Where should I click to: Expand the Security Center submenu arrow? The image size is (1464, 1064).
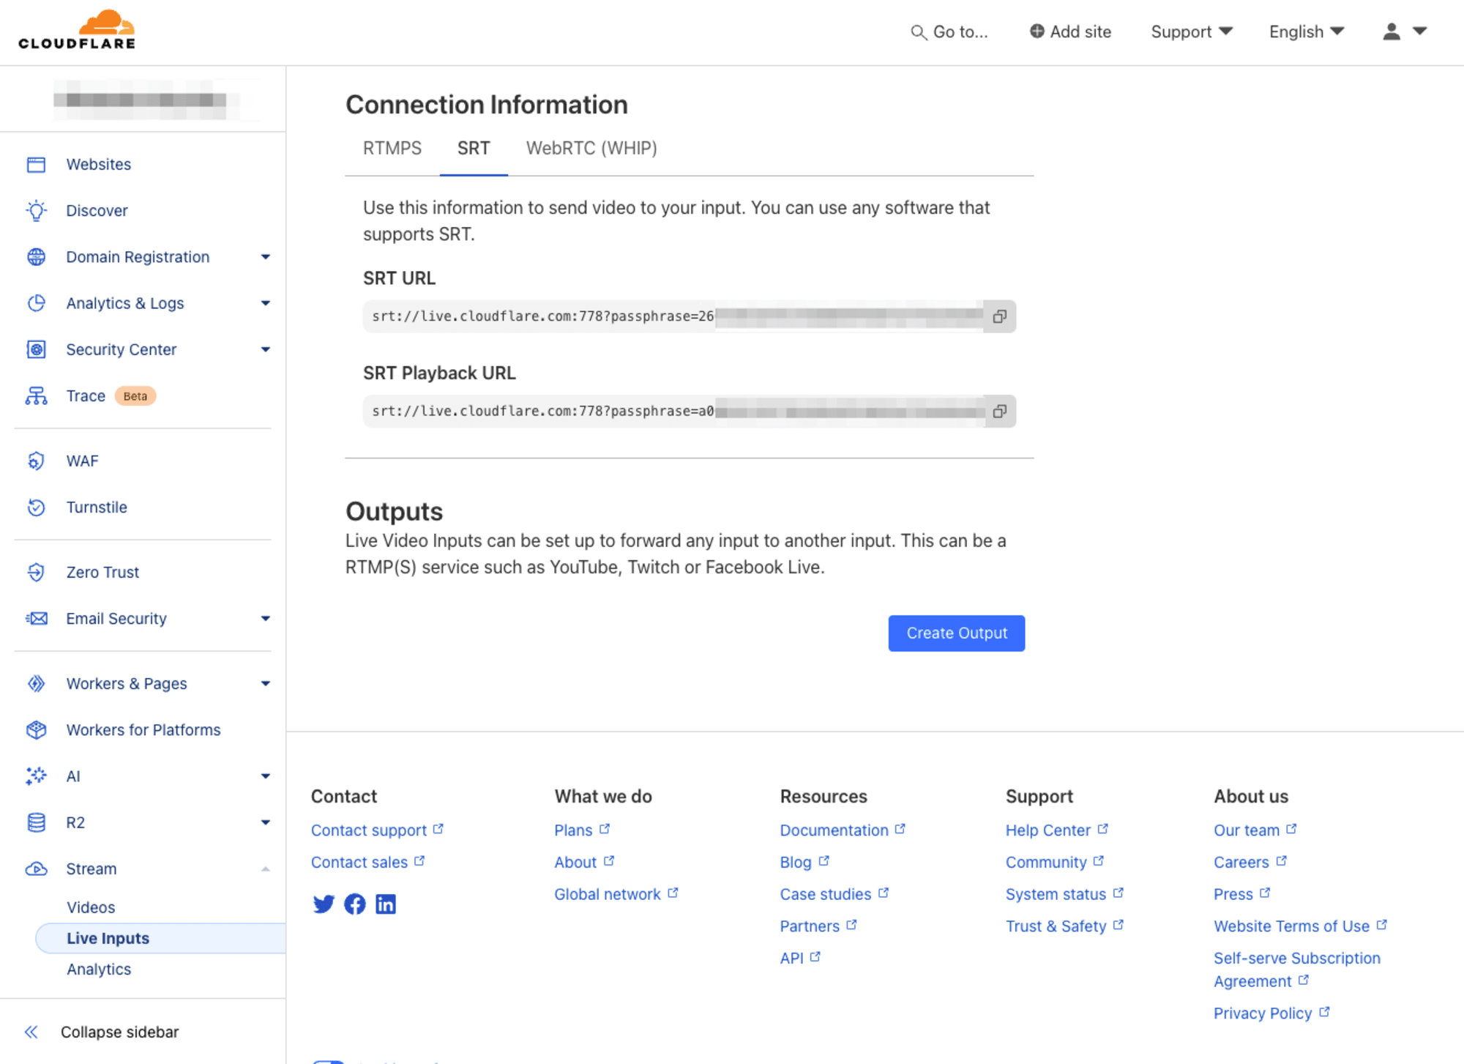click(x=266, y=349)
